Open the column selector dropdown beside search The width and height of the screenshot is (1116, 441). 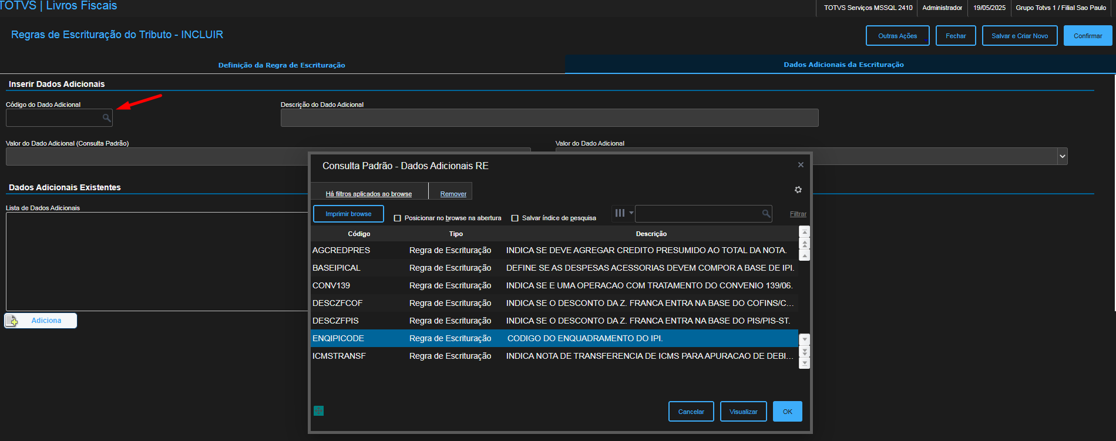pos(623,213)
